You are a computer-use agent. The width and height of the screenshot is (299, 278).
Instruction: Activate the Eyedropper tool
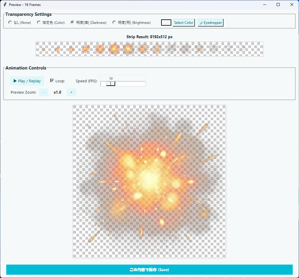pos(210,22)
